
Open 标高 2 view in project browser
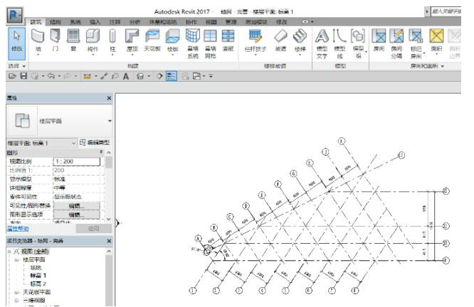(38, 283)
